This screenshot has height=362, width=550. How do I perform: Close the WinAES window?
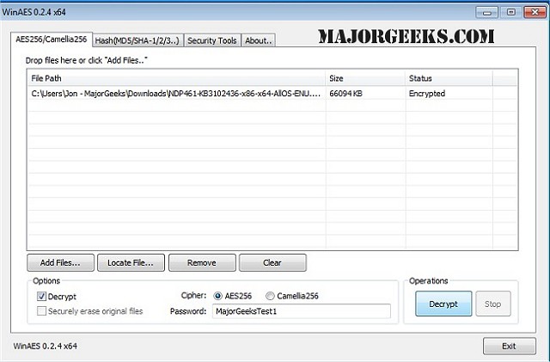pyautogui.click(x=535, y=13)
